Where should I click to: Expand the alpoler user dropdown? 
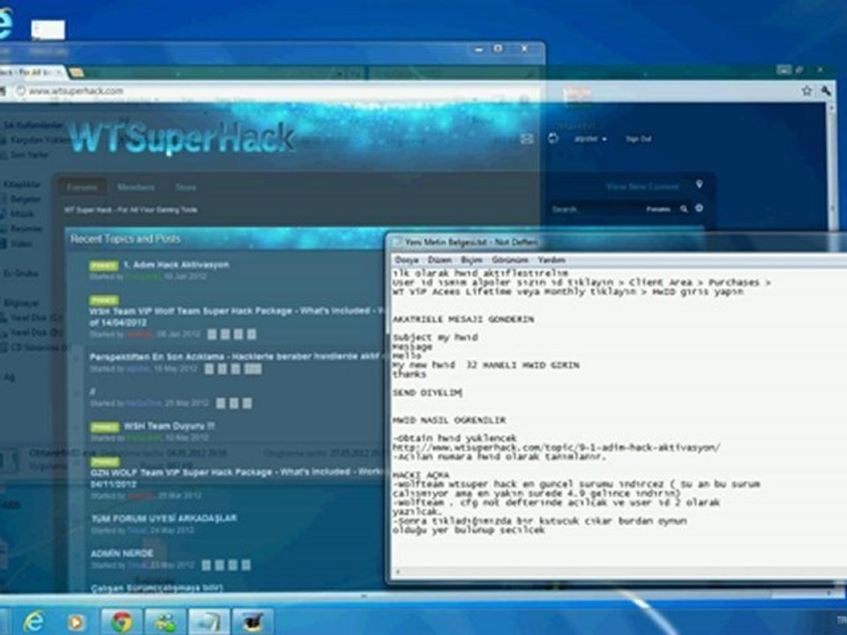tap(590, 139)
